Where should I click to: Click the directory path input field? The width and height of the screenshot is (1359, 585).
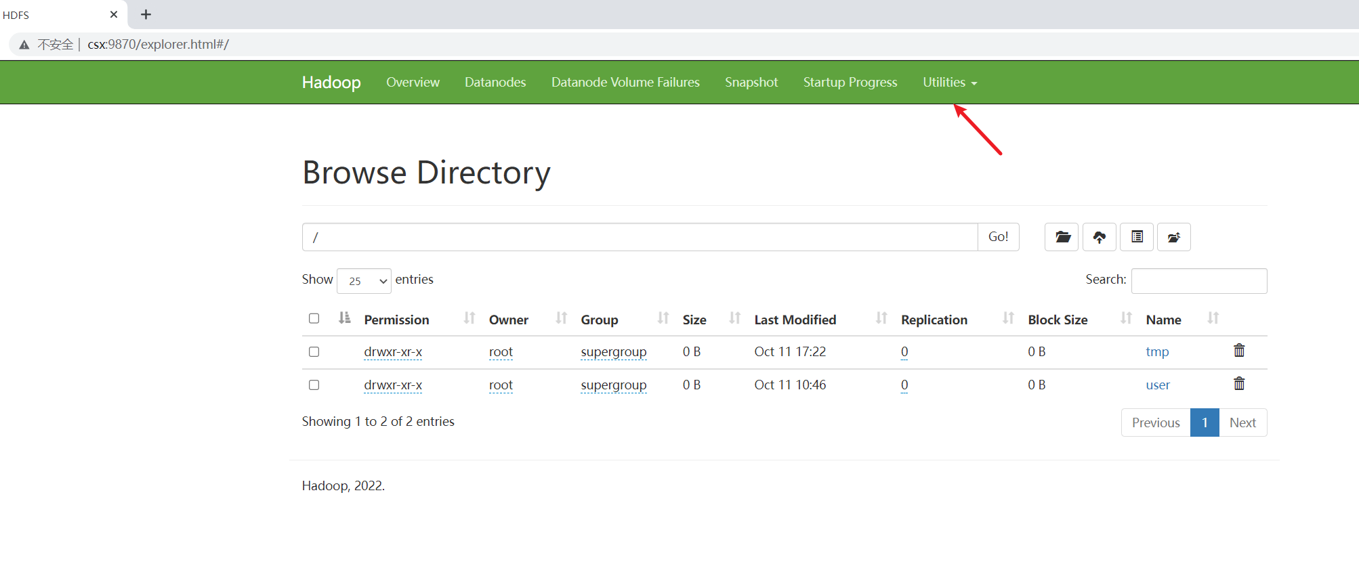[x=640, y=237]
